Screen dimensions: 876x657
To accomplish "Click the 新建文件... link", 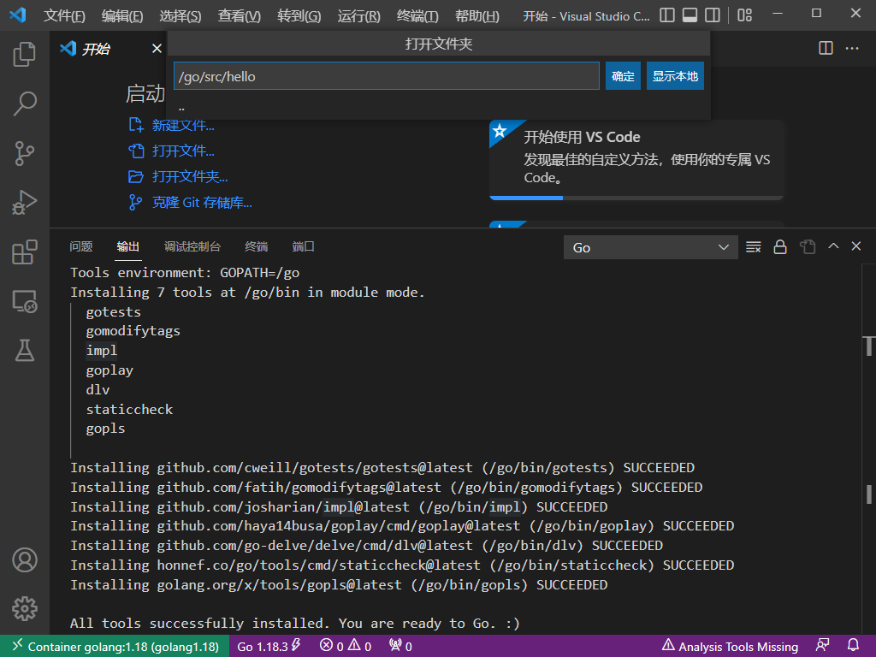I will click(x=183, y=125).
